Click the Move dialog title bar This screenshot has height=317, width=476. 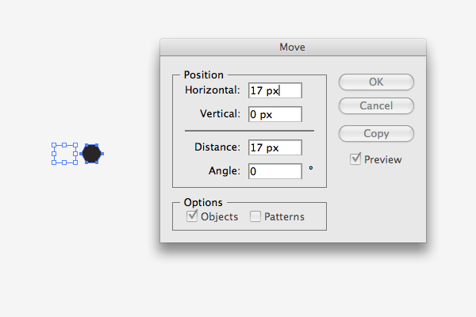pyautogui.click(x=293, y=48)
